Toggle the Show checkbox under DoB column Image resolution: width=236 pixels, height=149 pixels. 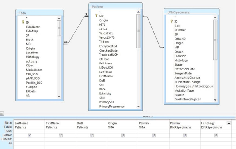(x=92, y=135)
